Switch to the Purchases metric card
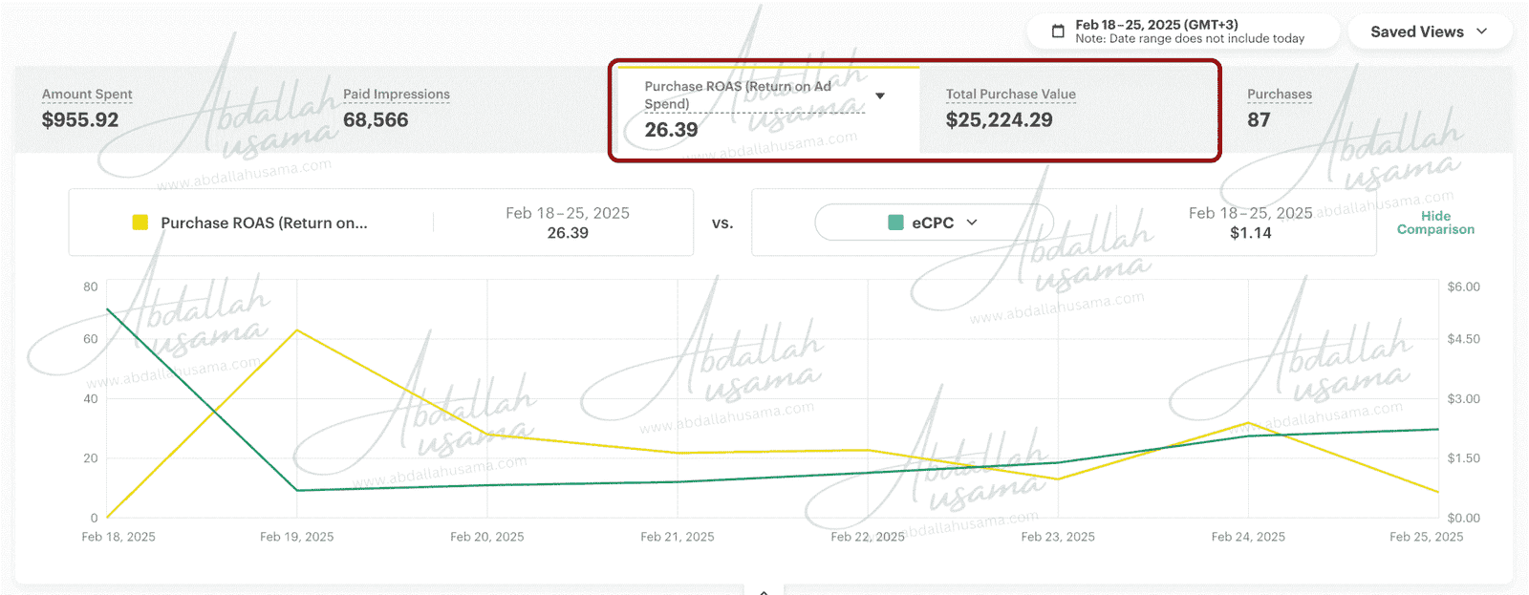The image size is (1529, 595). click(x=1279, y=108)
